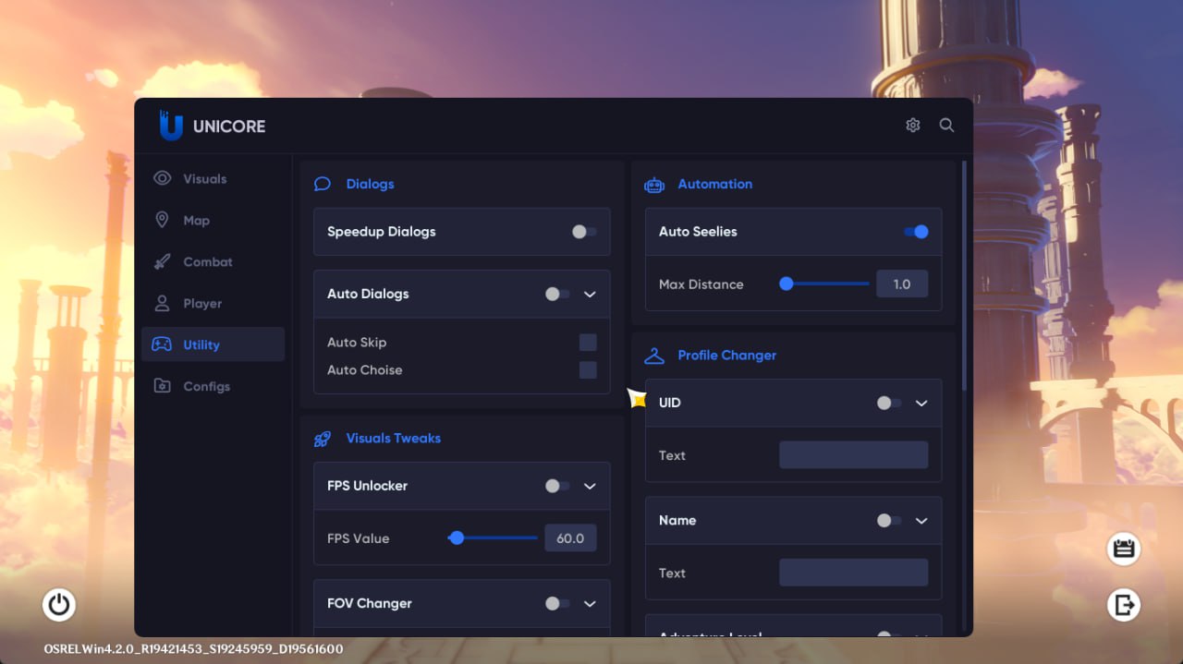Click the Automation section heading
1183x664 pixels.
coord(715,184)
